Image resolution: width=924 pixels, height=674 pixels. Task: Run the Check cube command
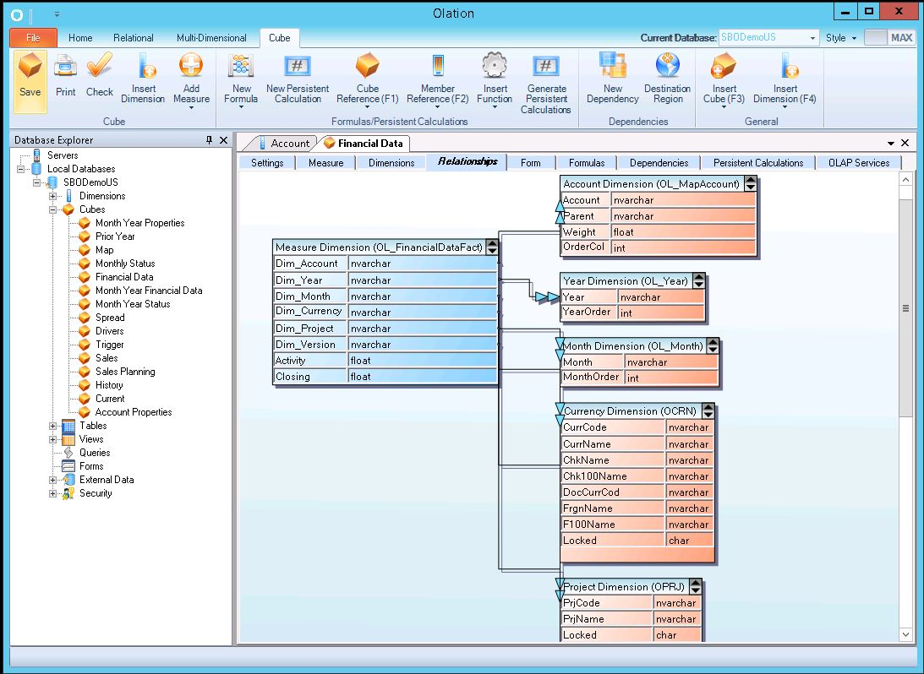[x=99, y=76]
